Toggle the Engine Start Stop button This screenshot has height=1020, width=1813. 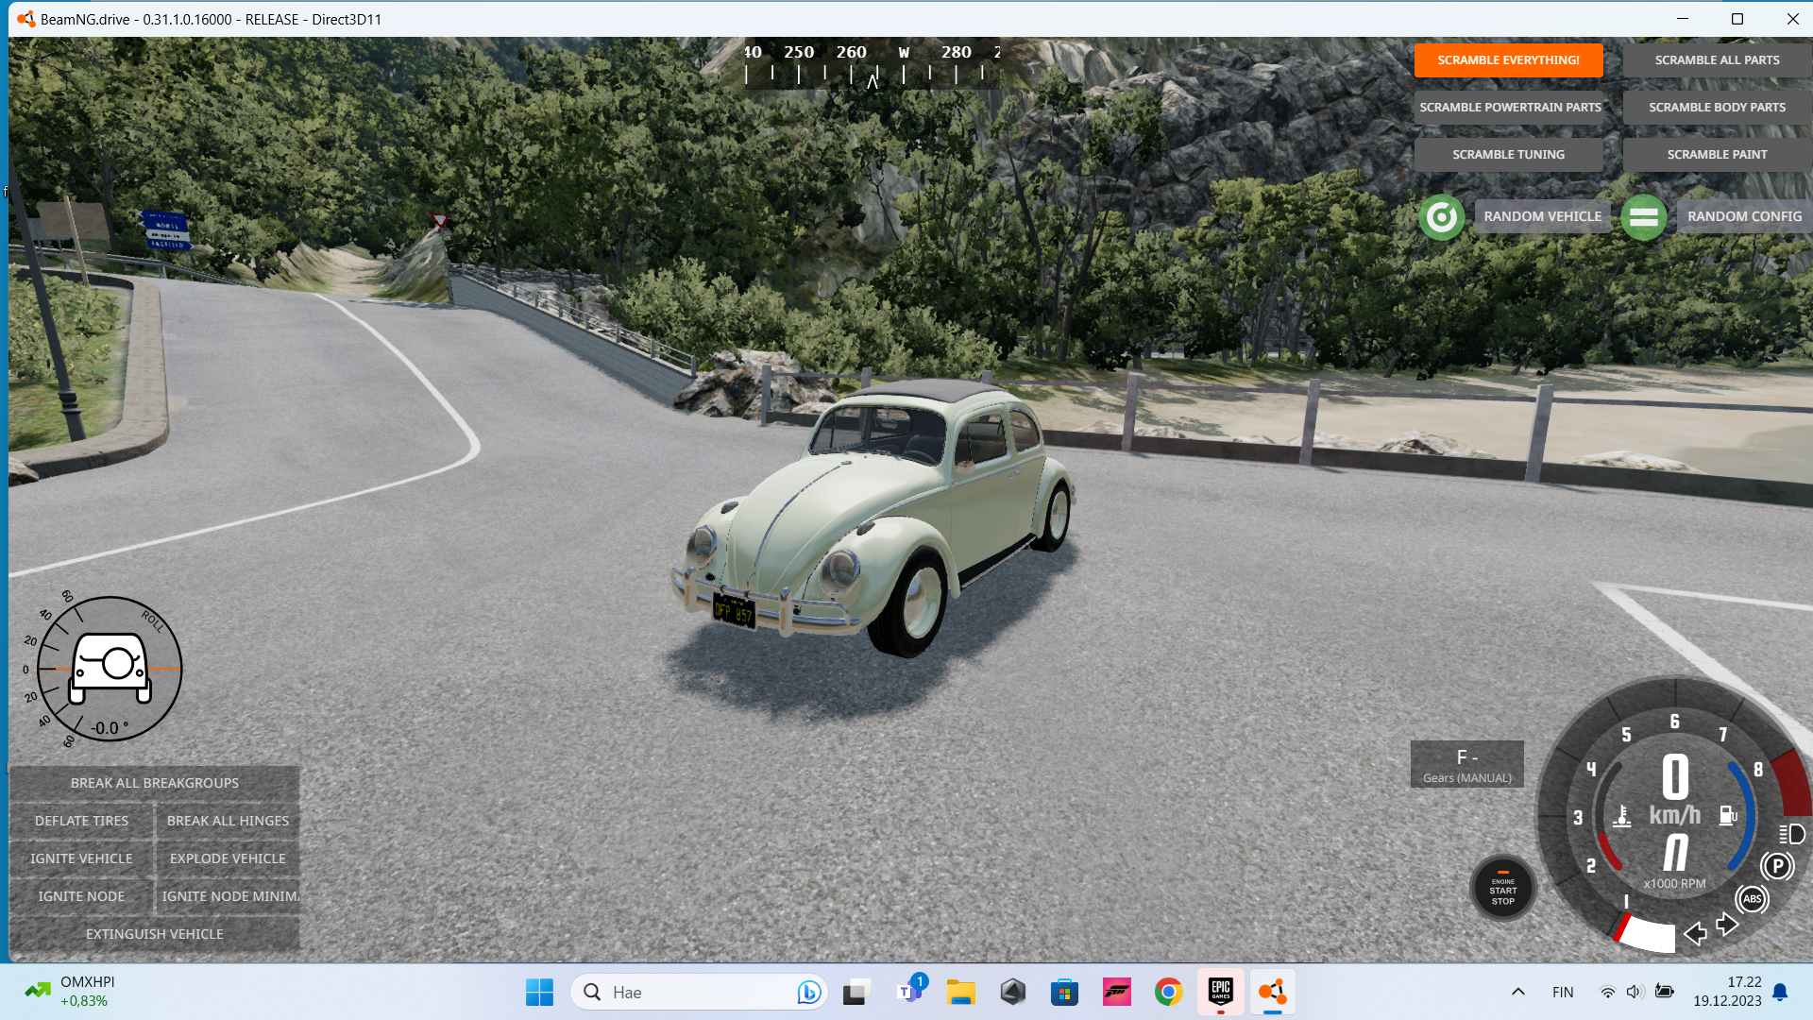click(x=1502, y=888)
